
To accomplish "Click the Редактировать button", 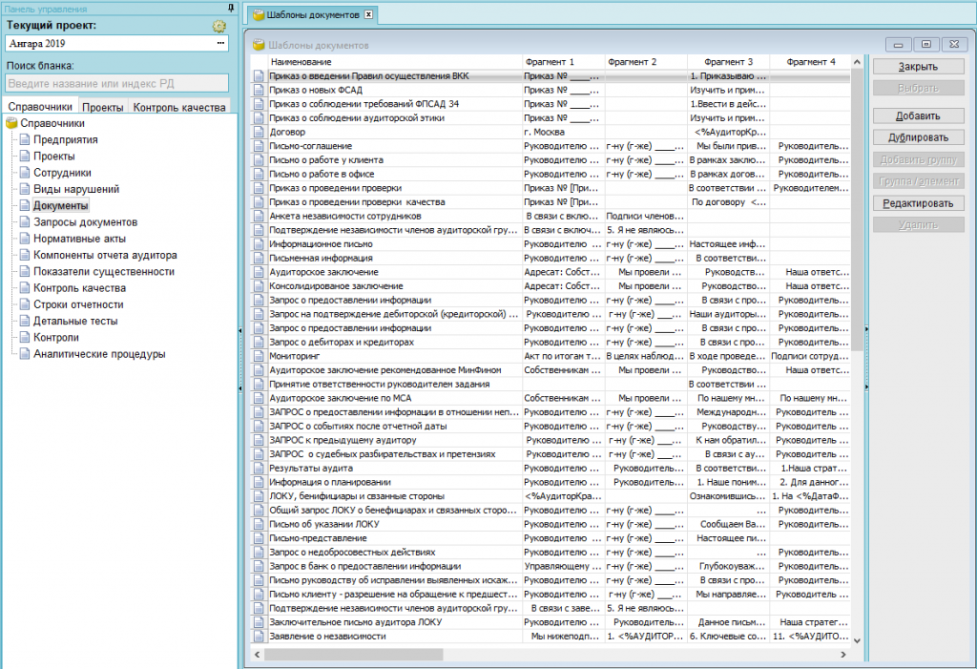I will point(919,203).
